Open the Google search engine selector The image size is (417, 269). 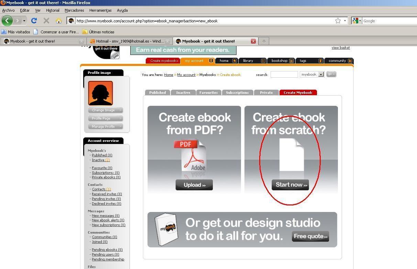click(357, 21)
